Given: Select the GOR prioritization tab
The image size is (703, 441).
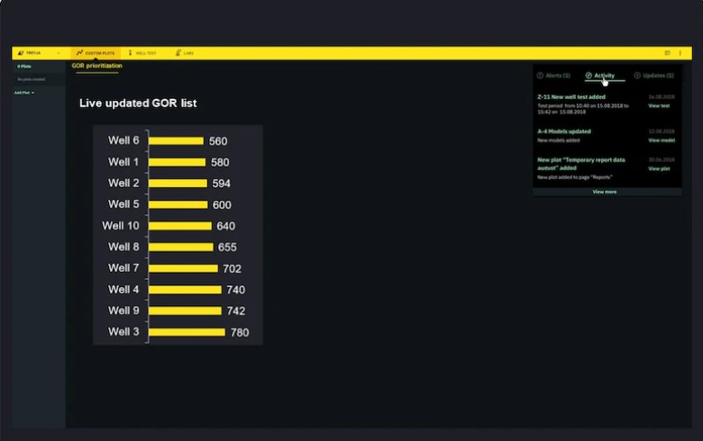Looking at the screenshot, I should (96, 66).
